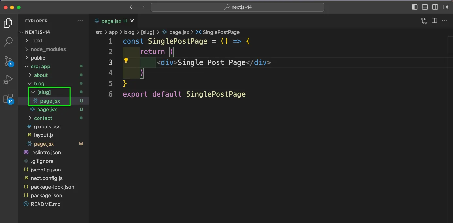
Task: Click the blog breadcrumb segment
Action: (129, 32)
